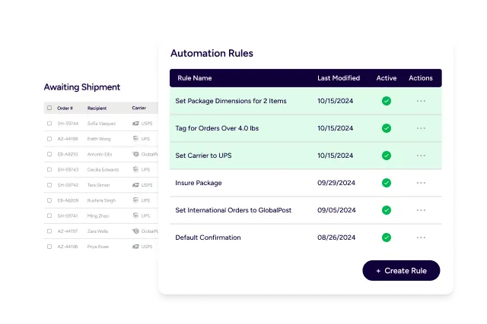Click the GlobalPost icon for Antonio Ellis
The image size is (487, 324).
[135, 154]
